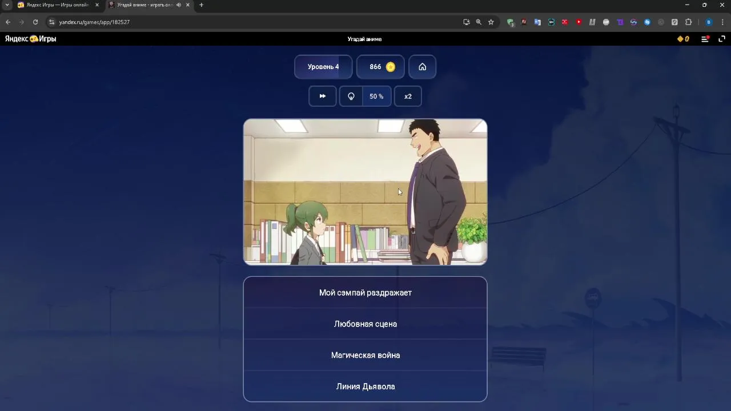Viewport: 731px width, 411px height.
Task: Activate the x2 coin multiplier
Action: click(408, 96)
